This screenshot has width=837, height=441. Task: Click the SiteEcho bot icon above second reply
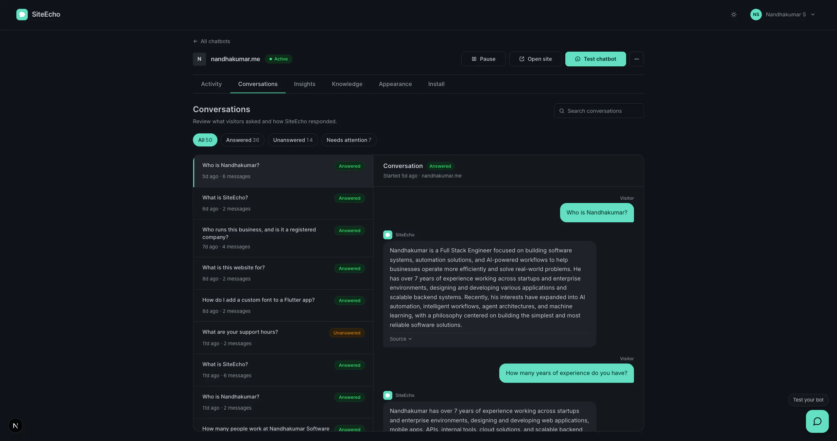(388, 395)
